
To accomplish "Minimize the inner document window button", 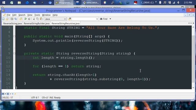I will pos(186,15).
